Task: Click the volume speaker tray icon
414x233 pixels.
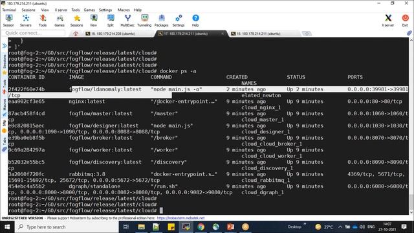Action: tap(362, 227)
